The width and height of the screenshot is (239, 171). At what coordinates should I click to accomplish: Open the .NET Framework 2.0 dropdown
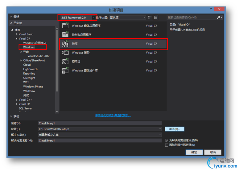(93, 18)
